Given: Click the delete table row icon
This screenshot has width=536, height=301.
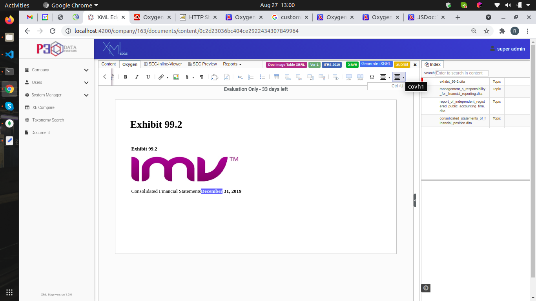Looking at the screenshot, I should click(x=299, y=77).
